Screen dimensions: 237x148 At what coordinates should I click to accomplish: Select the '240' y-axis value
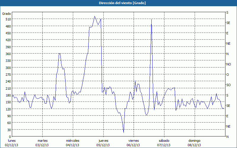8,82
